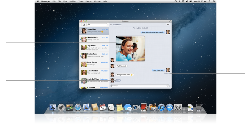This screenshot has height=124, width=251.
Task: Click the Message text input field
Action: (138, 86)
